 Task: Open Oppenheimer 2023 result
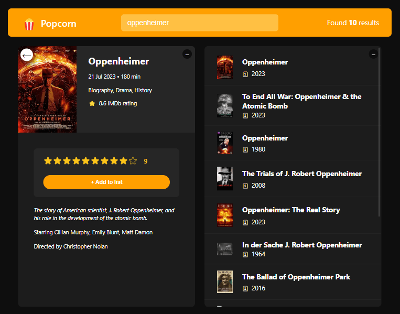(292, 67)
